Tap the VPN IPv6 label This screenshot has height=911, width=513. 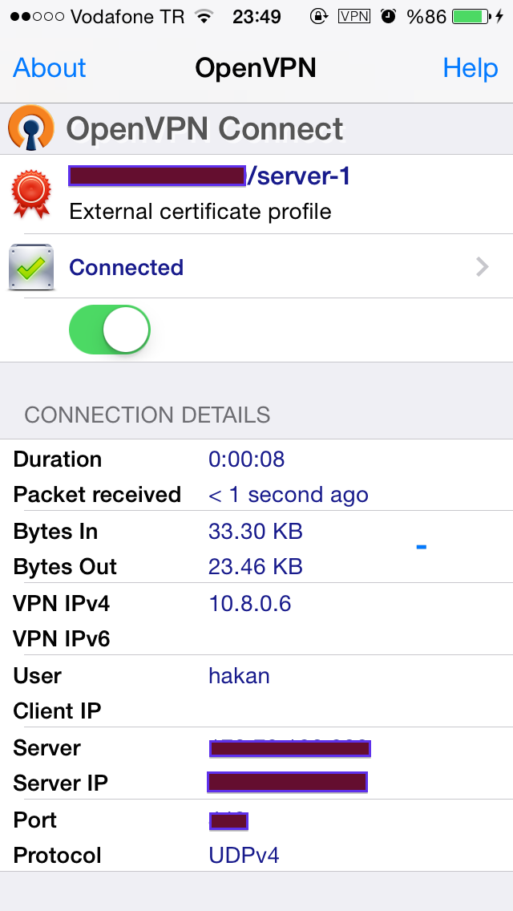coord(62,640)
